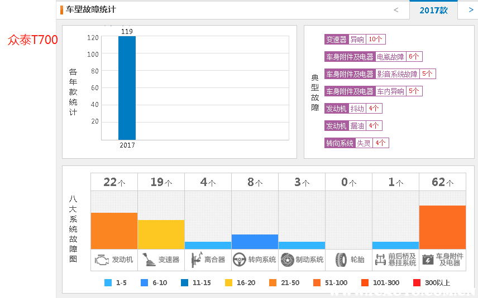Open the 变速器 异响 10个 fault tag
Screen dimensions: 478x298
coord(355,39)
